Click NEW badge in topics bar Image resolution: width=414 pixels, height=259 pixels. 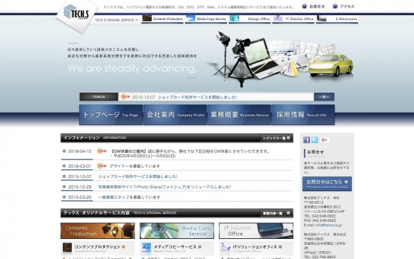click(x=126, y=97)
